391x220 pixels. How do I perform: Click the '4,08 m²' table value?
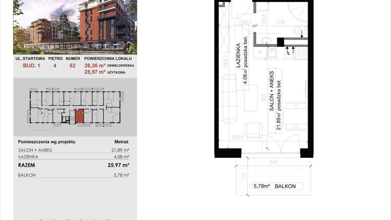[x=121, y=157]
